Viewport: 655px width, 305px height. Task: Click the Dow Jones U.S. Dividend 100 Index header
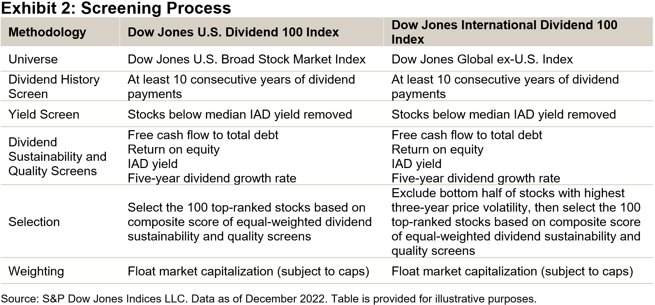pos(233,32)
